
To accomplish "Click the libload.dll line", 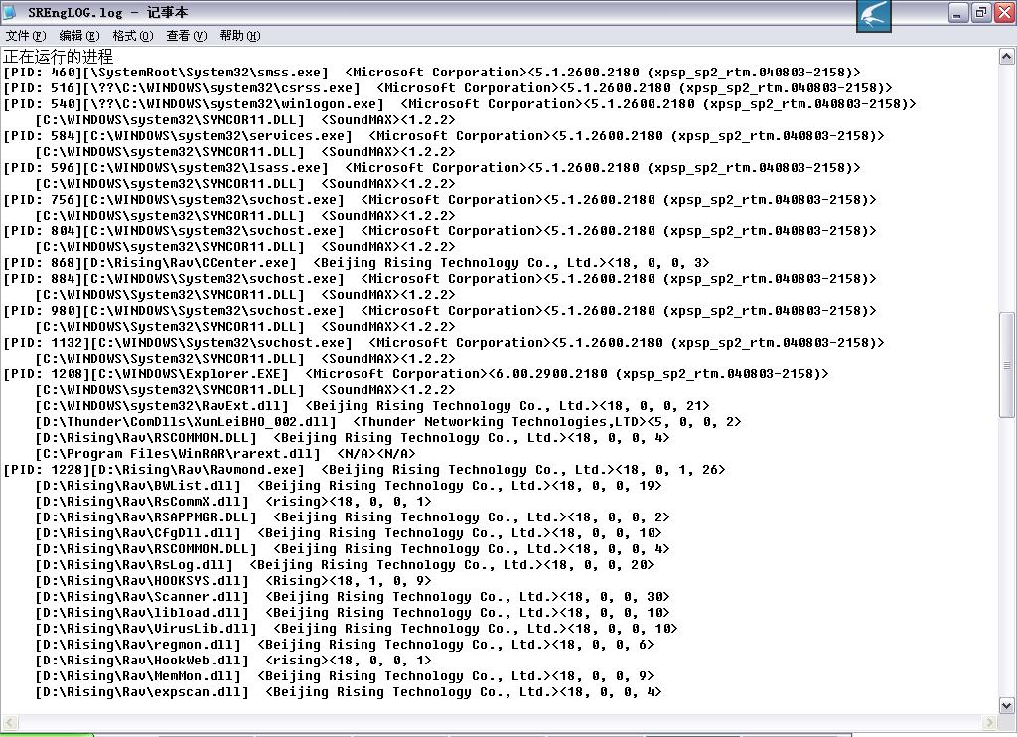I will 353,613.
